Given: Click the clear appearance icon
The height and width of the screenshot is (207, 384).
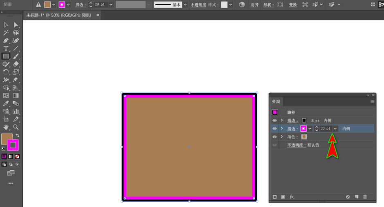Looking at the screenshot, I should point(348,197).
